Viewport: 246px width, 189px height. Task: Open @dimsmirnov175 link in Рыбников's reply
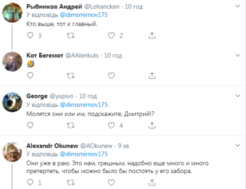pyautogui.click(x=84, y=15)
